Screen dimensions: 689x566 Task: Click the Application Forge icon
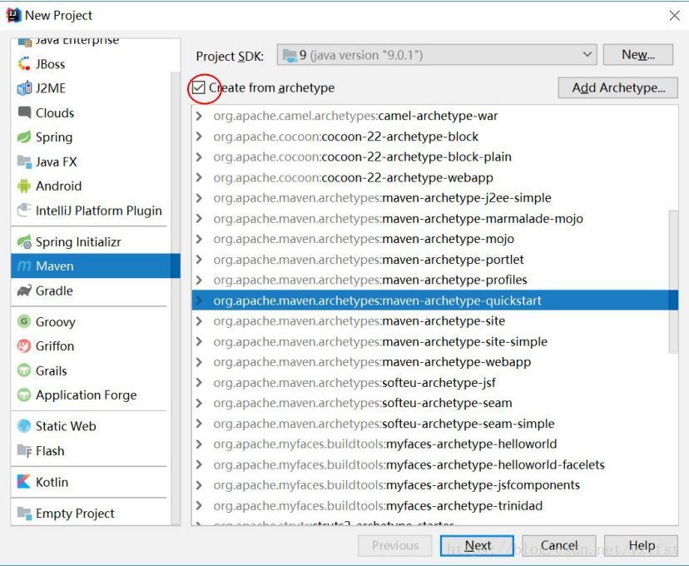24,395
